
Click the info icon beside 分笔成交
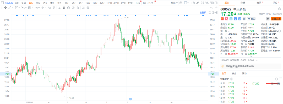coord(232,79)
